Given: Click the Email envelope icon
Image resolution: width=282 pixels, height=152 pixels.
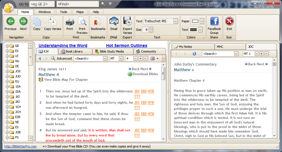Looking at the screenshot, I should click(114, 22).
